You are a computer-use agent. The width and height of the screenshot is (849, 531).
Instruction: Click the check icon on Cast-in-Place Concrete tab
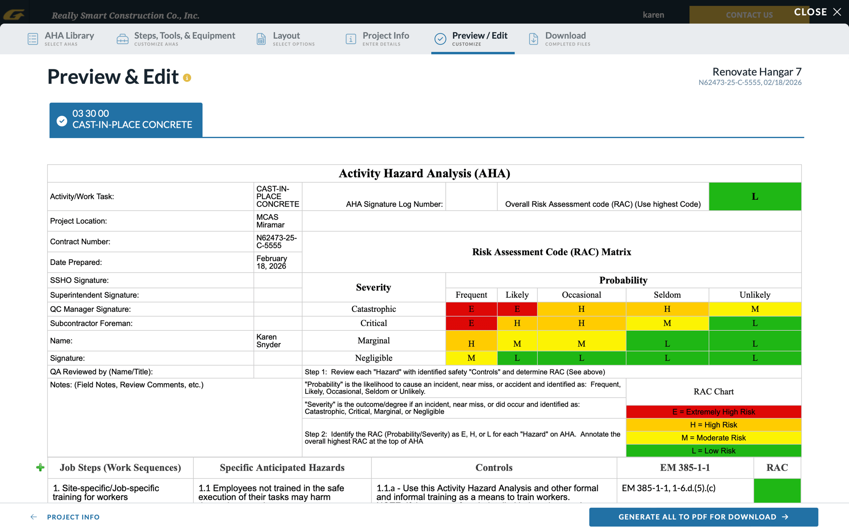62,121
